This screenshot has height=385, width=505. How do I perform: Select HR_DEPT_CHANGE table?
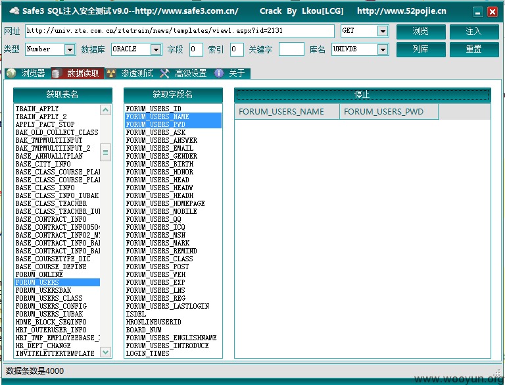point(57,346)
